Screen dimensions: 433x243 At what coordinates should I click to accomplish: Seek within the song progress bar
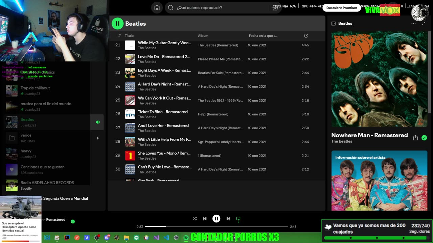click(216, 226)
